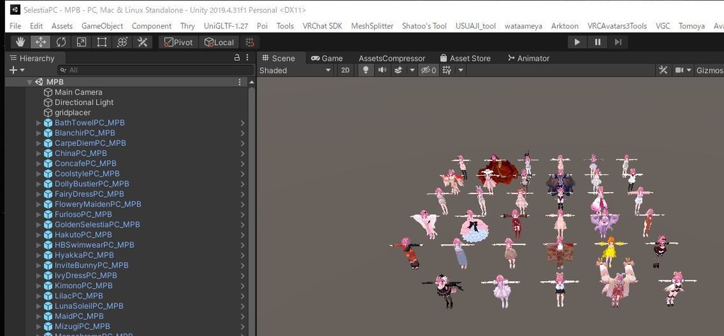Toggle Pivot handle position mode
The width and height of the screenshot is (724, 336).
(x=179, y=42)
